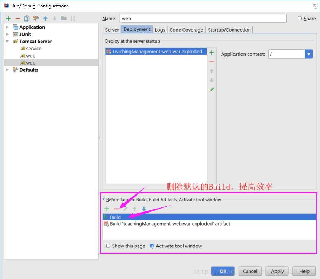Image resolution: width=320 pixels, height=279 pixels.
Task: Click the Apply button
Action: [277, 271]
